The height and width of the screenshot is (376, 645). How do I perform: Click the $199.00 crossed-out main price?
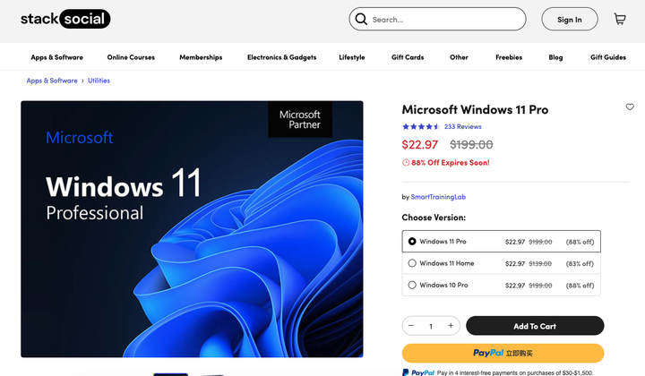[471, 145]
